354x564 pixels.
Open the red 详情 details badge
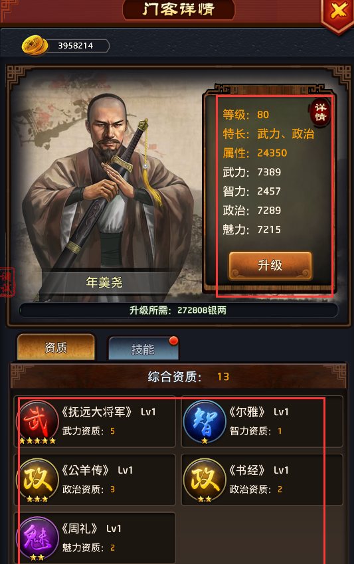click(320, 112)
